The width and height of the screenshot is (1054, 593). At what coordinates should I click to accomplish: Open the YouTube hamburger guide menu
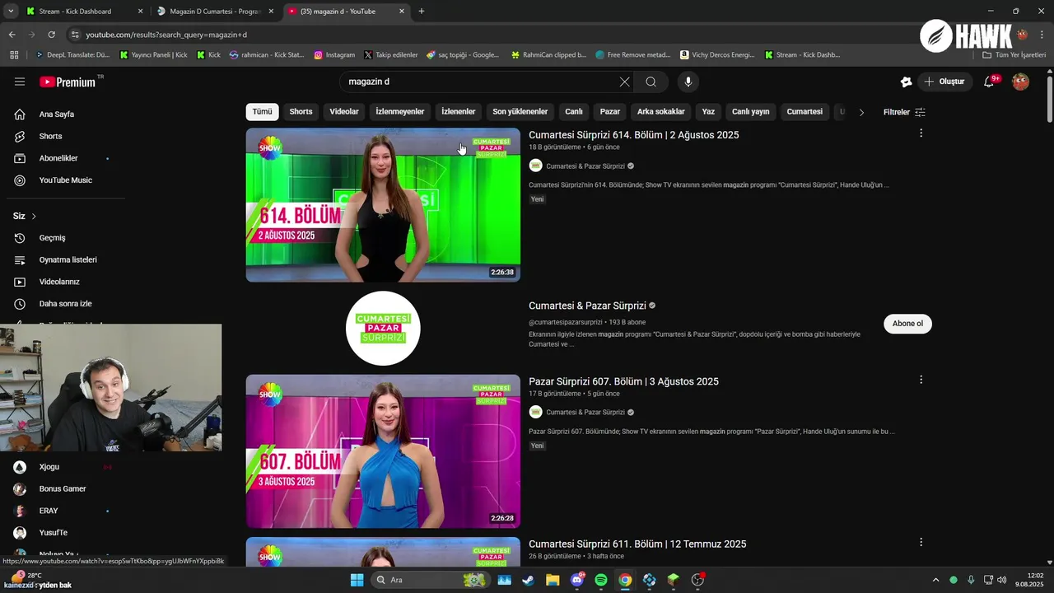pos(20,82)
